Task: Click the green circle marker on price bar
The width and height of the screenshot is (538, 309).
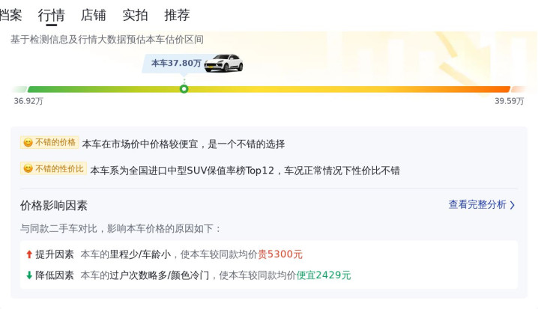Action: 184,89
